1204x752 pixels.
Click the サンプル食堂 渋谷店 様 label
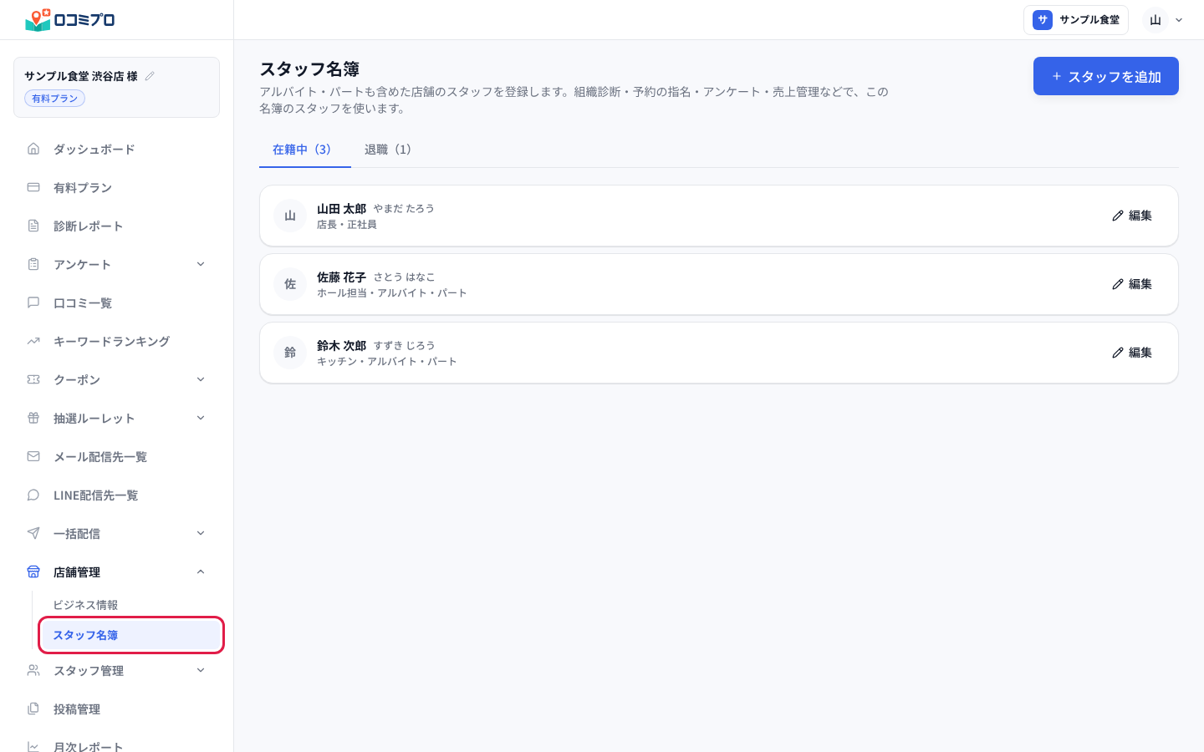(x=81, y=76)
